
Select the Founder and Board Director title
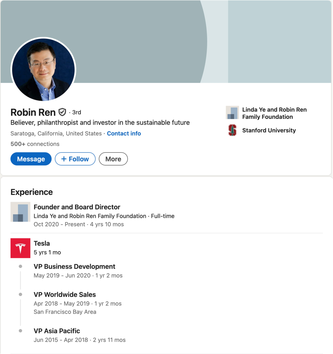(x=77, y=207)
